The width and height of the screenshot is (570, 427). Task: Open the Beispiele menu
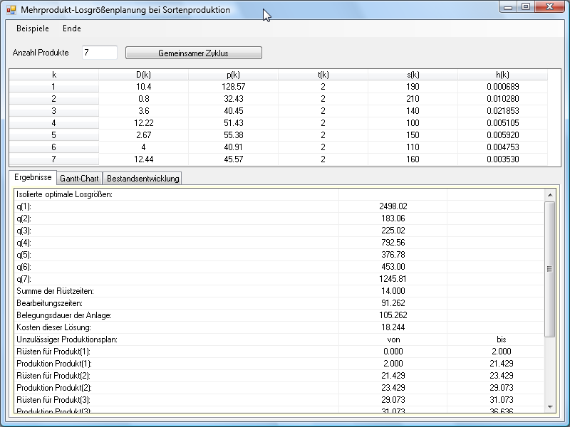point(33,28)
